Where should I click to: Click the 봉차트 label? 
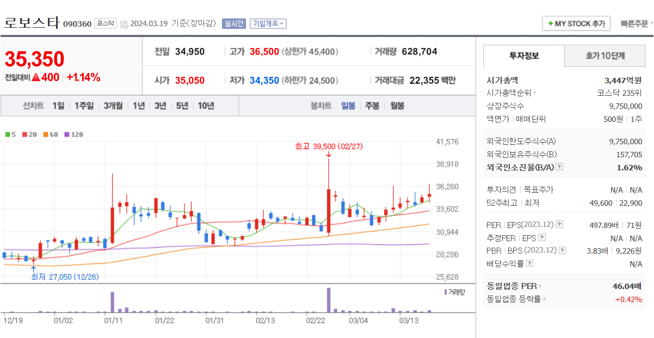click(x=321, y=106)
